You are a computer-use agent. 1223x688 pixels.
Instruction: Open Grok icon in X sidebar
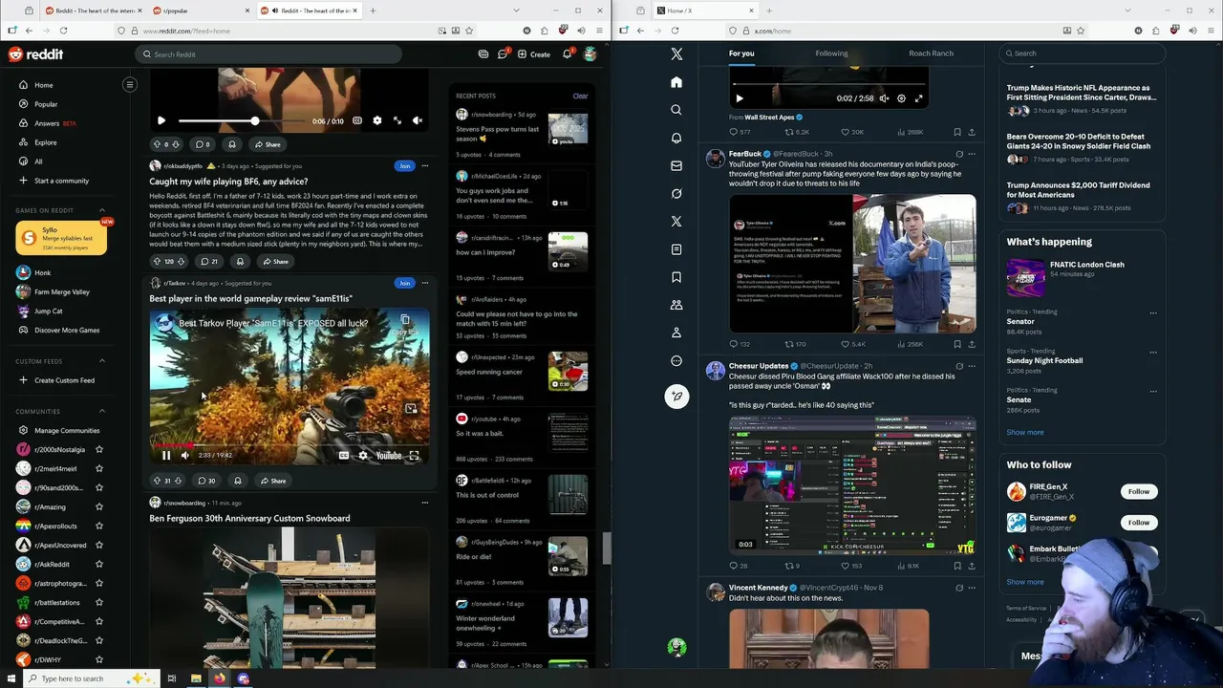pos(676,193)
